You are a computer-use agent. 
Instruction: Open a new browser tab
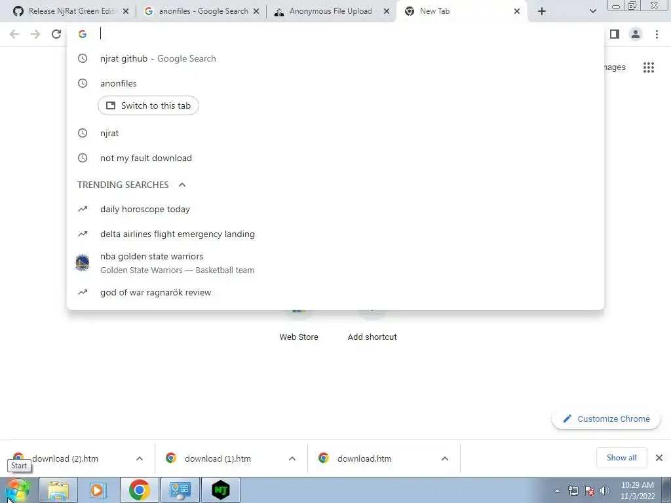(x=542, y=12)
